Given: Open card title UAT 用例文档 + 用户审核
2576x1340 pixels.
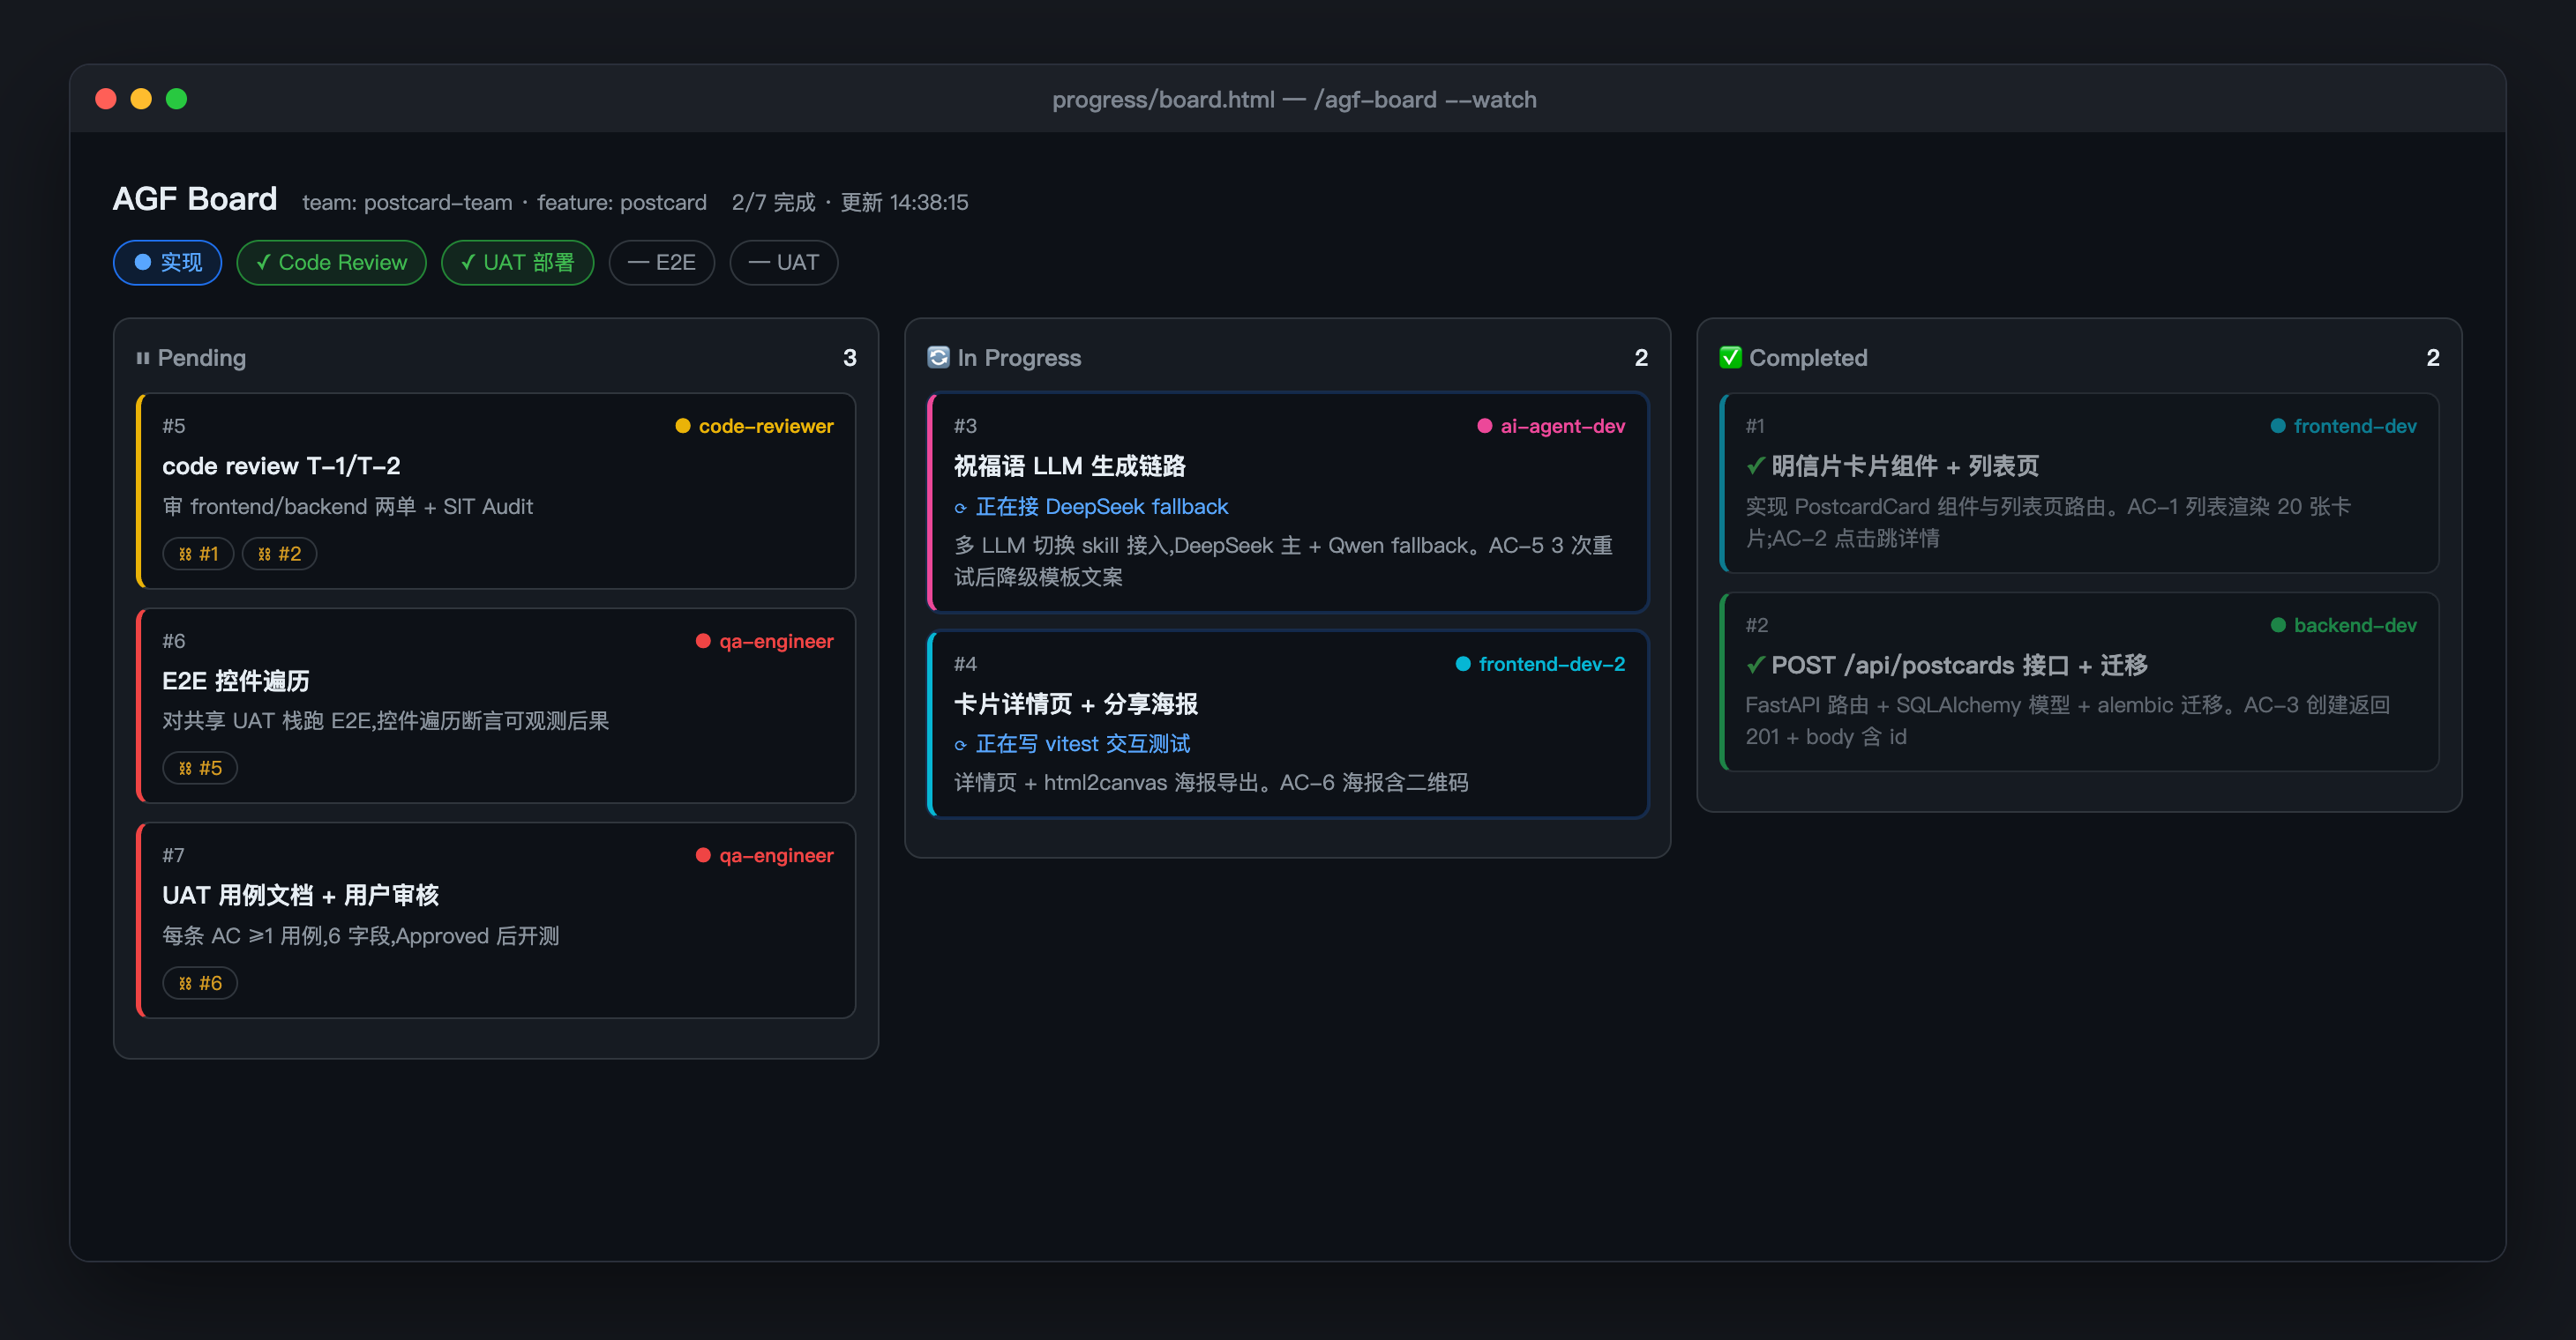Looking at the screenshot, I should tap(301, 896).
